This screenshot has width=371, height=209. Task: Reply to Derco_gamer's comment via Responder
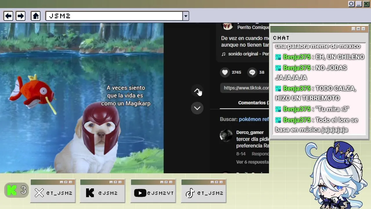(x=260, y=154)
